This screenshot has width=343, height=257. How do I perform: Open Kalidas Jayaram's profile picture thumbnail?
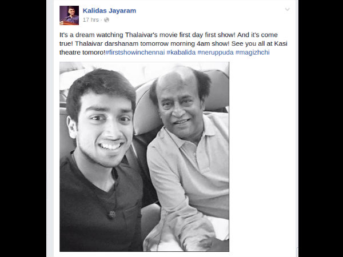click(x=69, y=15)
